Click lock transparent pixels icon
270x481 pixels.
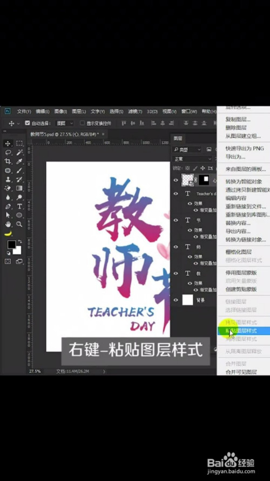188,168
